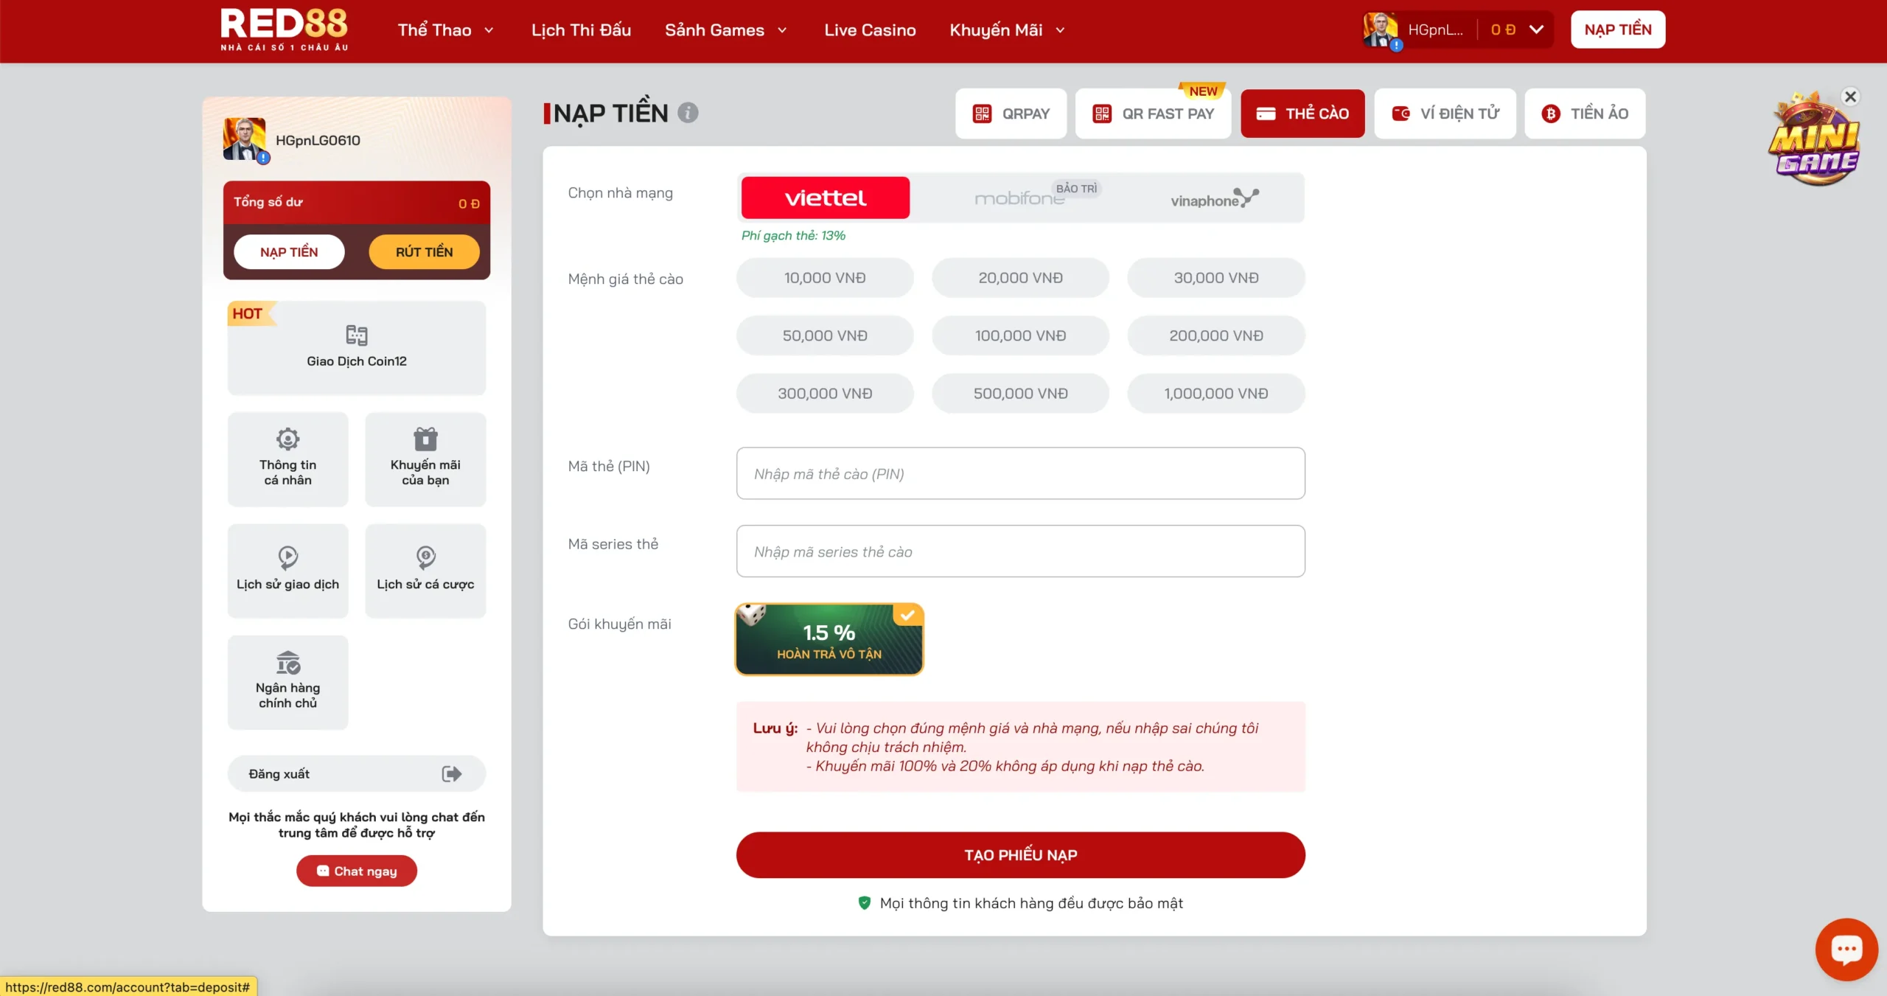Viewport: 1887px width, 996px height.
Task: Choose Viettel network provider
Action: 825,198
